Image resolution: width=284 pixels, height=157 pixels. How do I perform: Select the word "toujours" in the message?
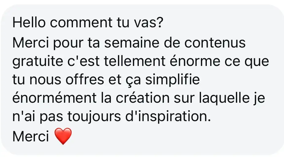tap(94, 117)
